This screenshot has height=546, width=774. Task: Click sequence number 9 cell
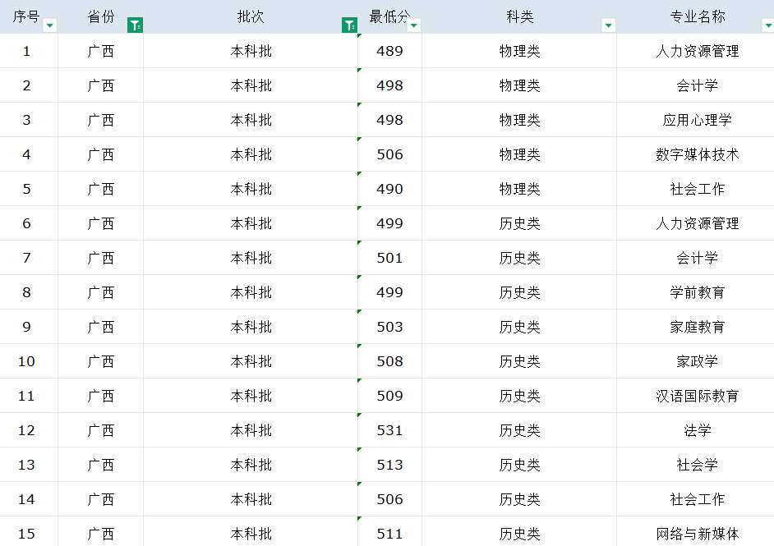coord(29,327)
